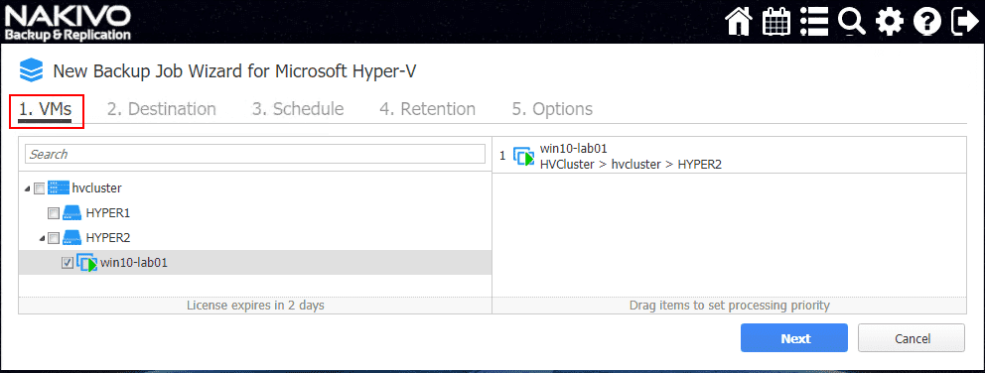Click the win10-lab01 VM icon in priority list
The height and width of the screenshot is (373, 985).
[x=524, y=157]
